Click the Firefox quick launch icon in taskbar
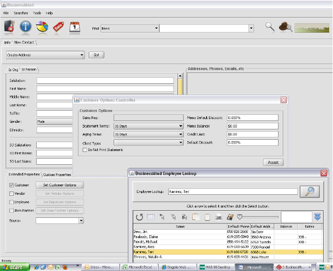 [x=65, y=267]
